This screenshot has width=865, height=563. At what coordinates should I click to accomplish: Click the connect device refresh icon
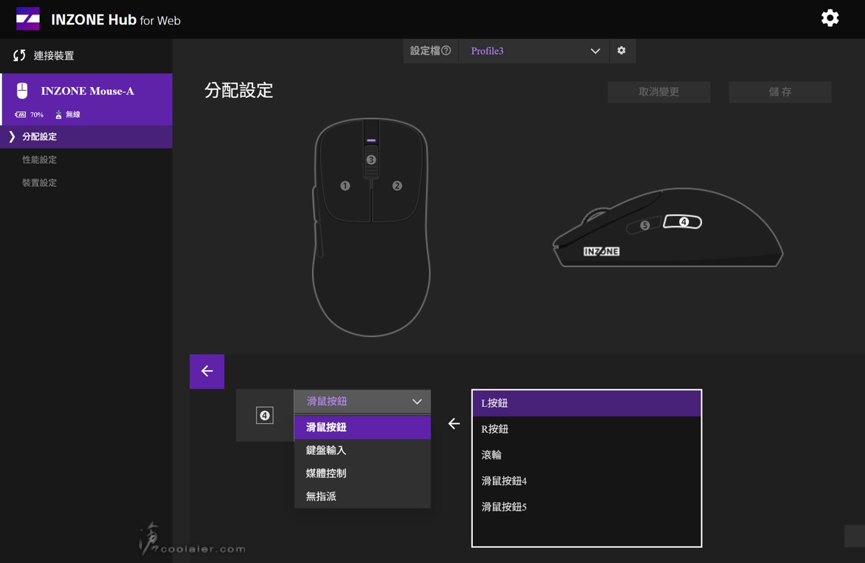(x=19, y=55)
